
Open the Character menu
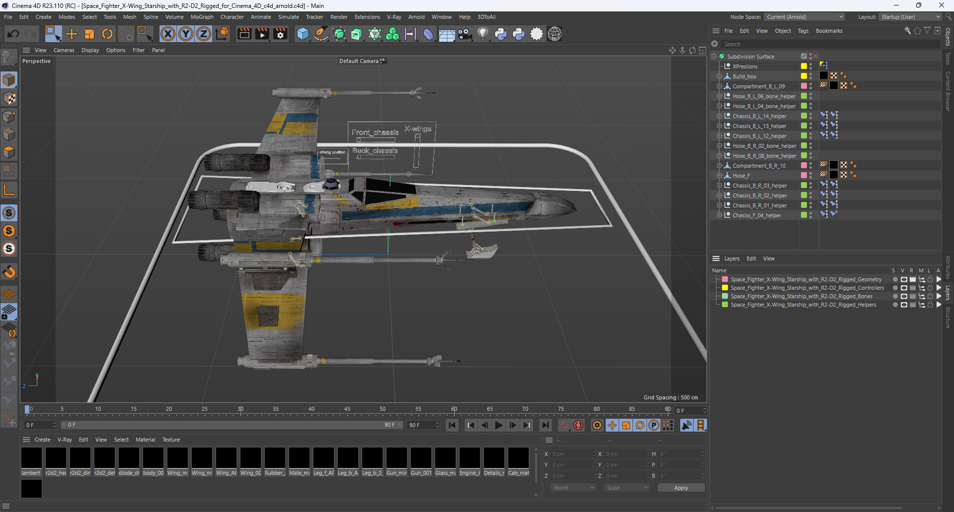coord(232,17)
